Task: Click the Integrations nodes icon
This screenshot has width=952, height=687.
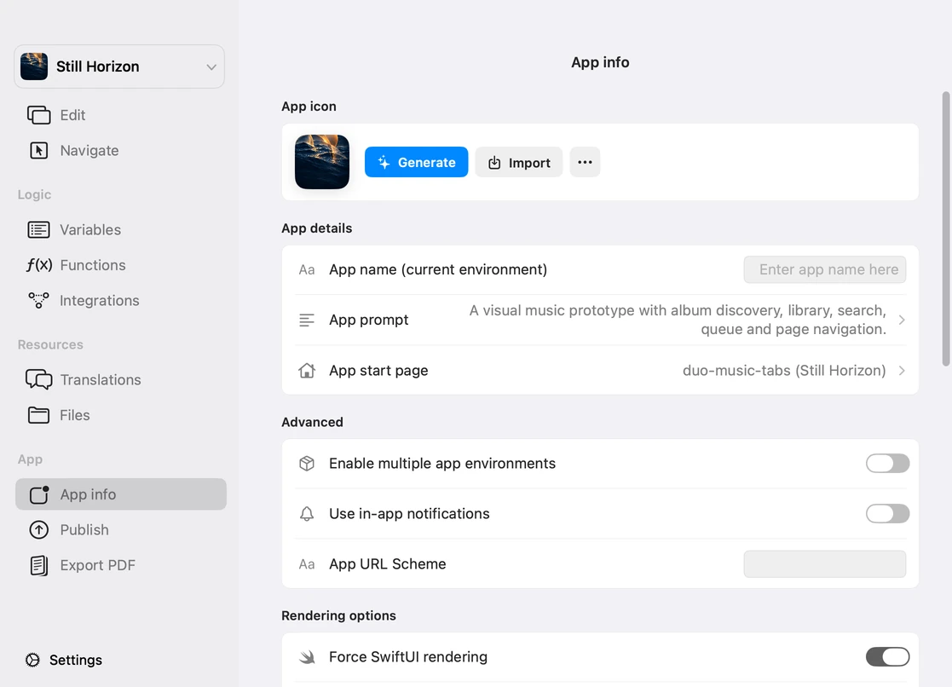Action: tap(39, 300)
